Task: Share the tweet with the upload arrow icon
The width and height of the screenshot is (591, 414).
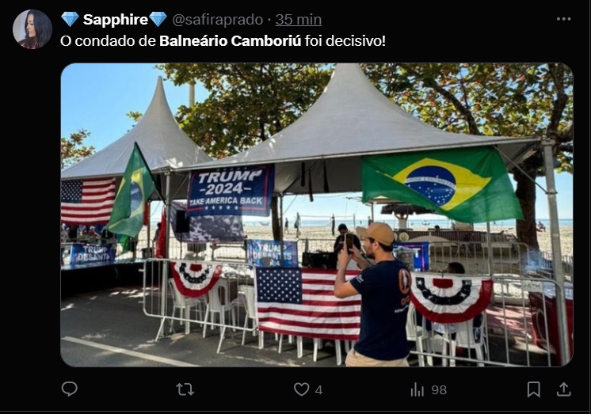Action: (x=563, y=389)
